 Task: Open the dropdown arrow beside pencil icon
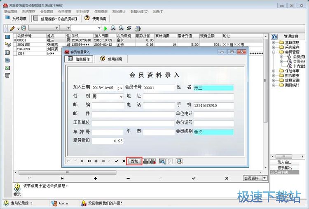tap(18, 29)
